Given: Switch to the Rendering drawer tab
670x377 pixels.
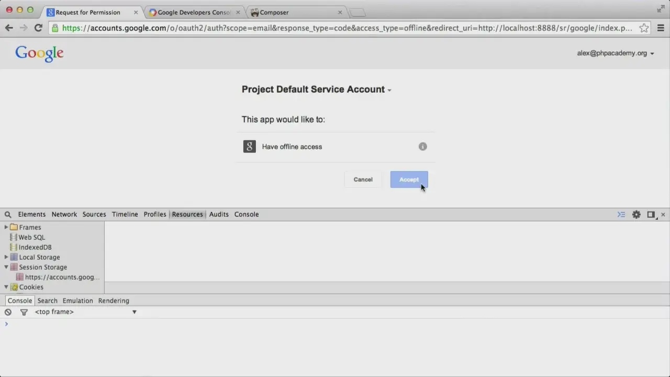Looking at the screenshot, I should click(x=114, y=301).
